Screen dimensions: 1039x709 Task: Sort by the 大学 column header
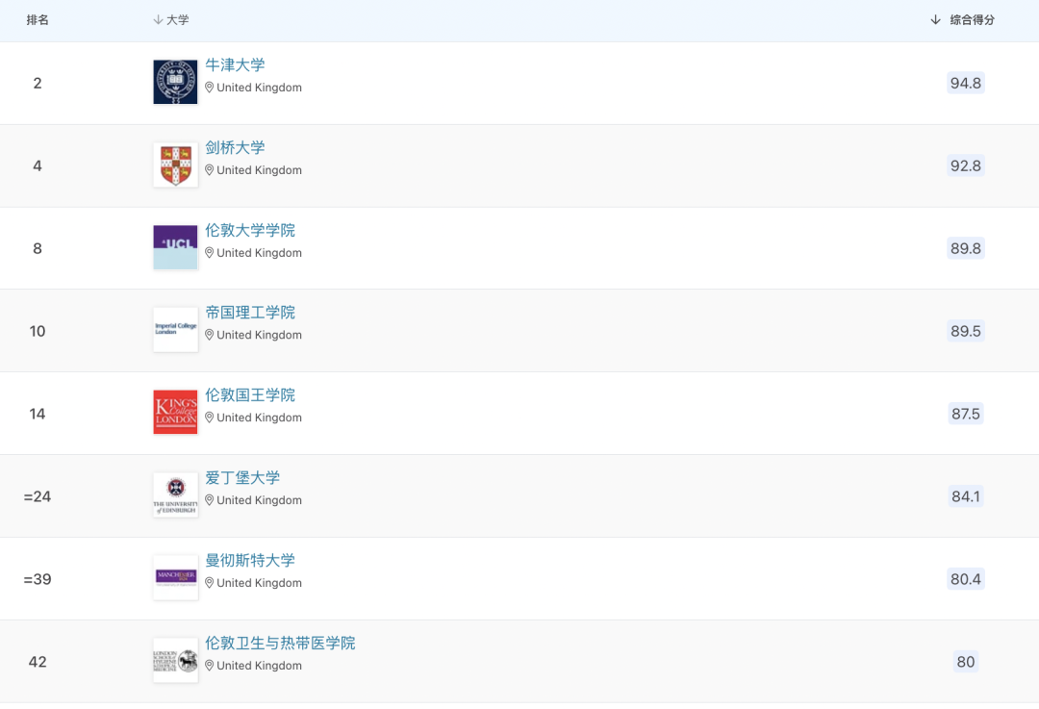(171, 20)
